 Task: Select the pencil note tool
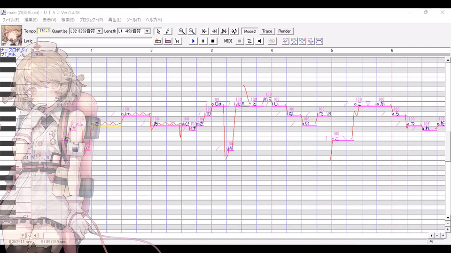[168, 31]
